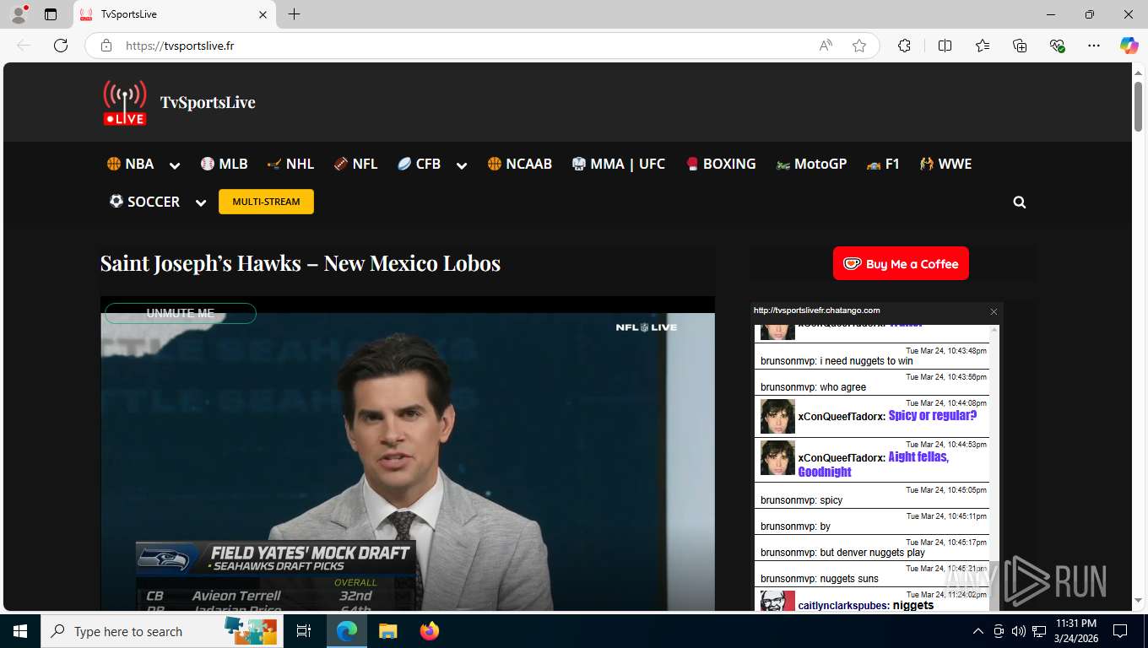The width and height of the screenshot is (1148, 648).
Task: Launch Firefox from the taskbar
Action: click(x=430, y=631)
